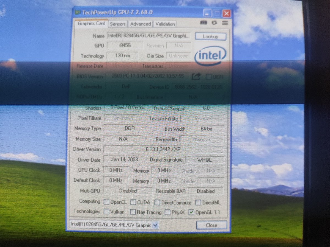Click the Memory Size N/A field
The width and height of the screenshot is (330, 247).
(x=123, y=139)
